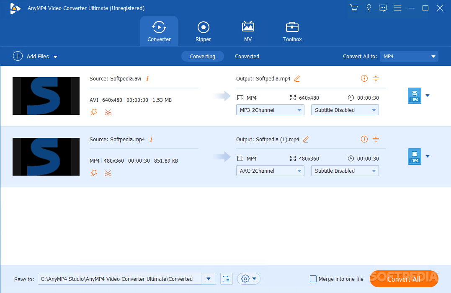451x293 pixels.
Task: Click the compress icon for Softpedia (1).mp4 output
Action: pyautogui.click(x=376, y=139)
